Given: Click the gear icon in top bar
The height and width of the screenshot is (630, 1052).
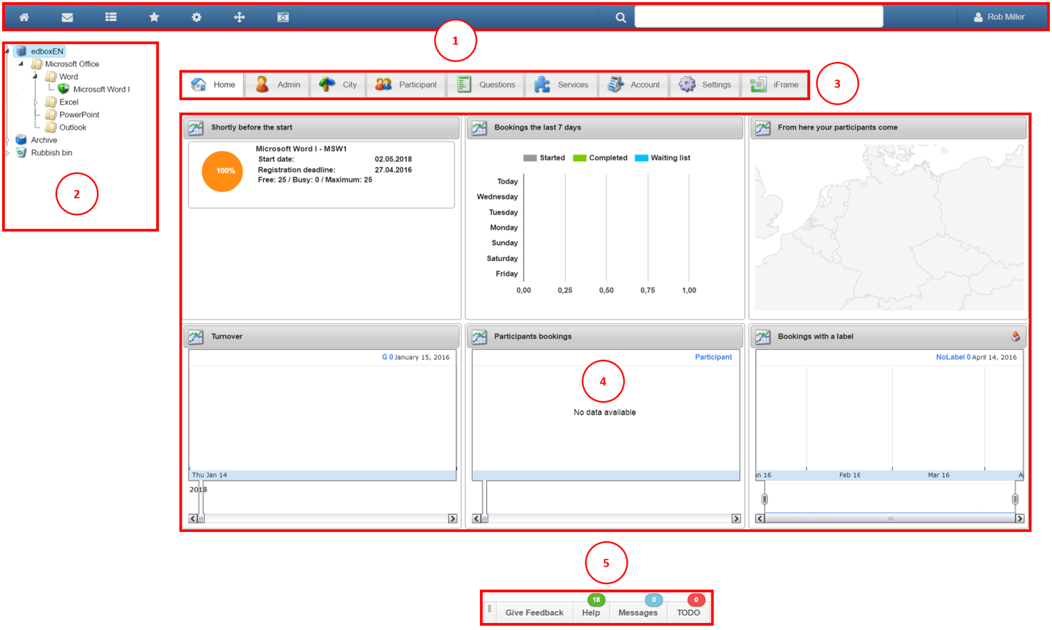Looking at the screenshot, I should point(196,17).
